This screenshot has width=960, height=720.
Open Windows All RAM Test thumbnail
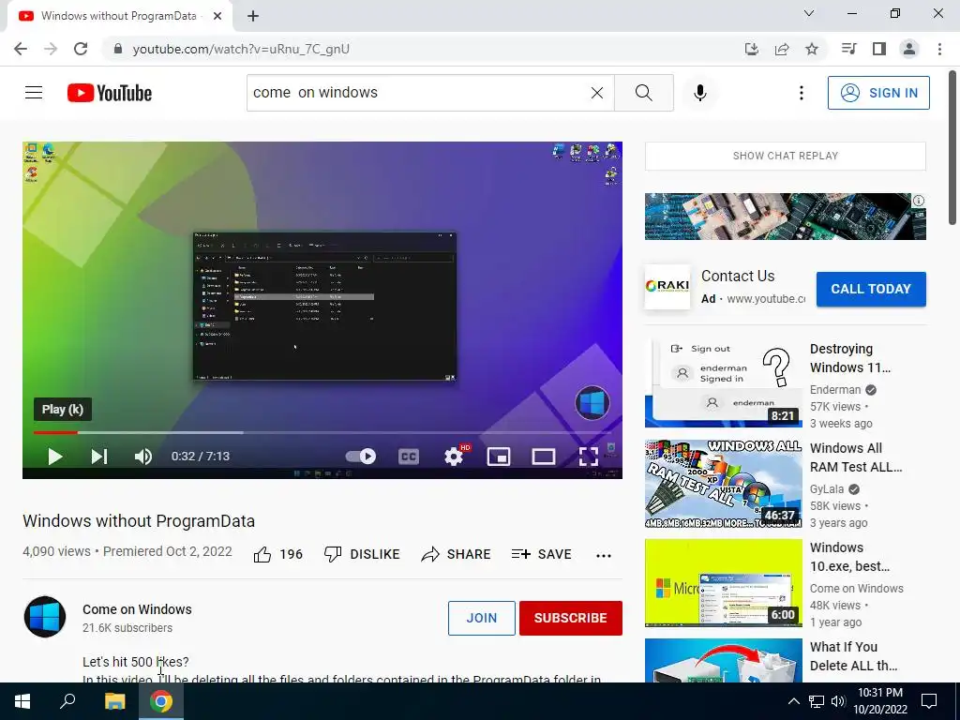723,483
